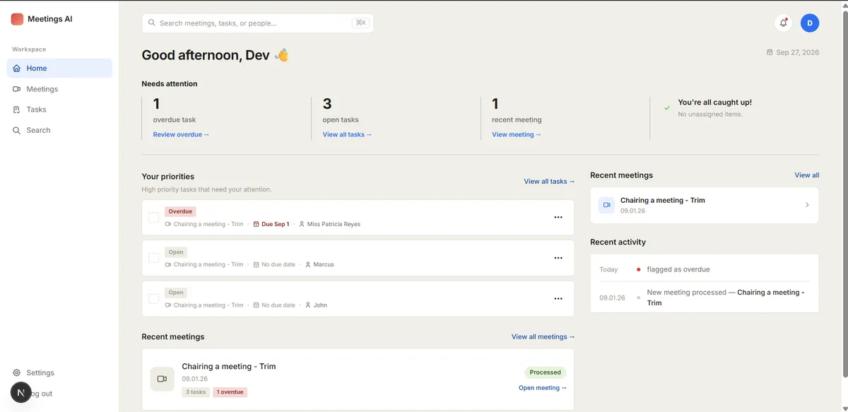Click person icon beside Miss Patricia Reyes

click(302, 224)
